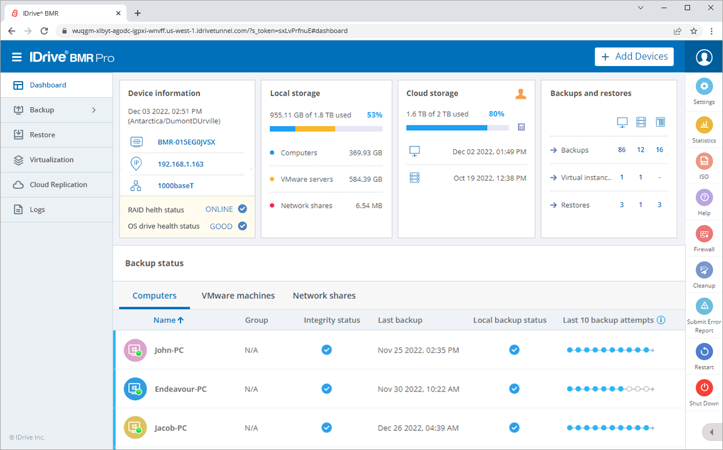Click the Restore icon in left sidebar
Viewport: 723px width, 450px height.
(x=18, y=135)
